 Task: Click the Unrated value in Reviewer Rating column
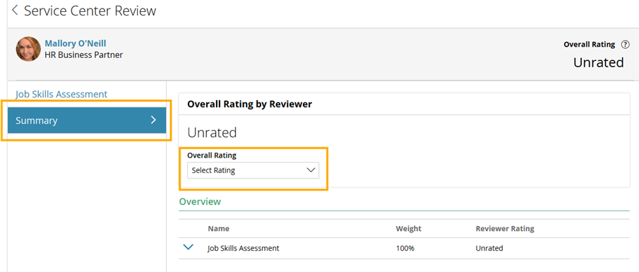tap(489, 248)
